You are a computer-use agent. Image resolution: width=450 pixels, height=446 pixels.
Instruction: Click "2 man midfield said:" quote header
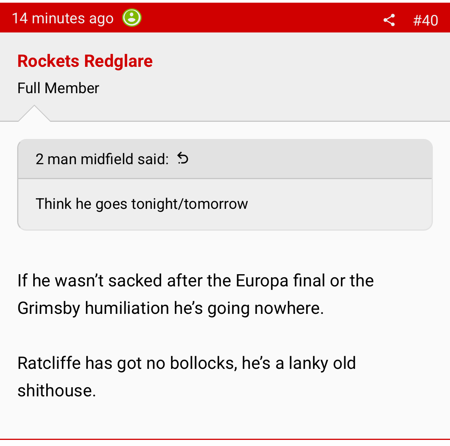(102, 159)
